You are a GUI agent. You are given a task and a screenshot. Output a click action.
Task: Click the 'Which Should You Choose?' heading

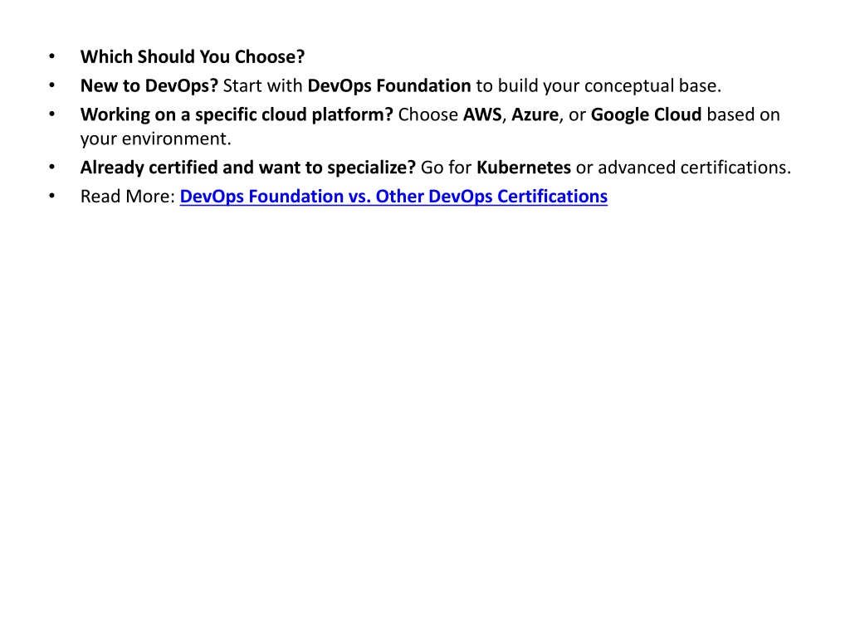pos(193,56)
